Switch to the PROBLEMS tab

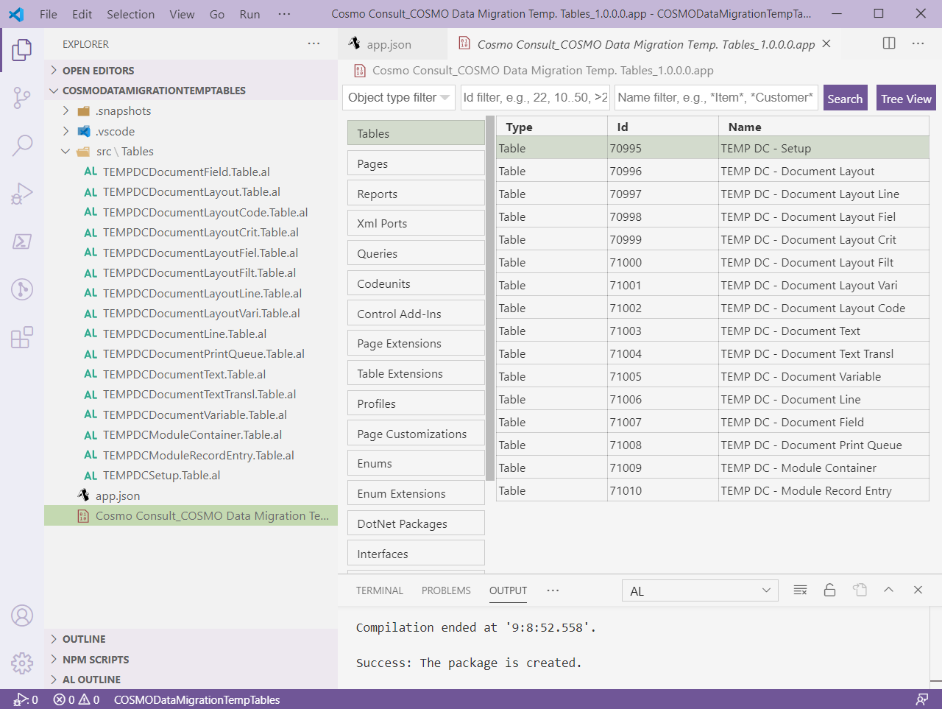click(x=445, y=590)
